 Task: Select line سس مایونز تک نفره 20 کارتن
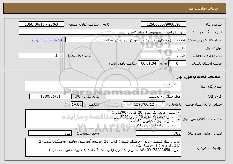(x=143, y=113)
